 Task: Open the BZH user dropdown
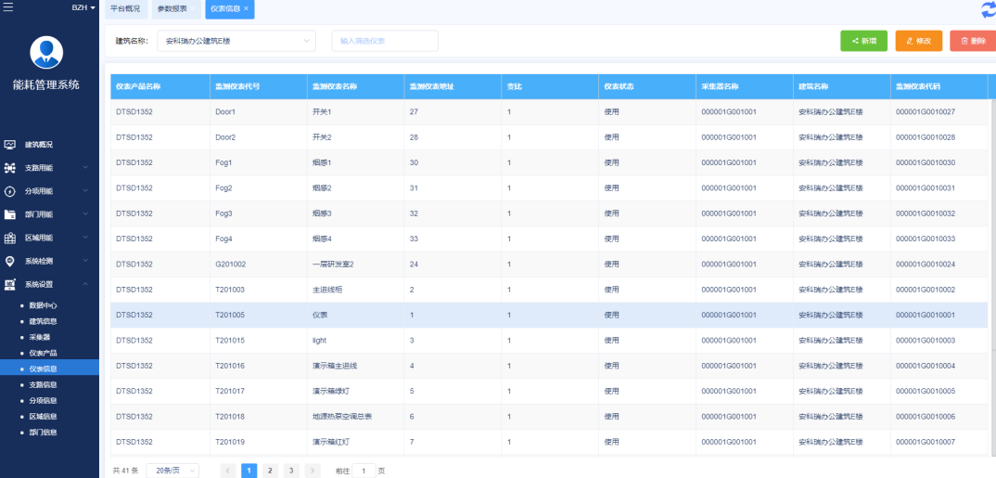(x=83, y=7)
